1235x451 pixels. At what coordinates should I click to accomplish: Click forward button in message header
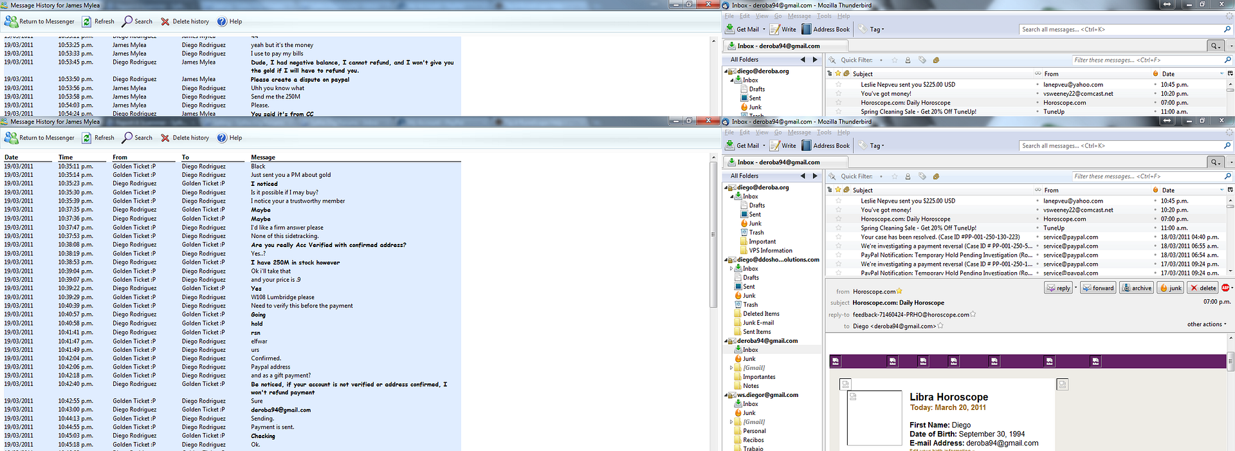pyautogui.click(x=1098, y=288)
